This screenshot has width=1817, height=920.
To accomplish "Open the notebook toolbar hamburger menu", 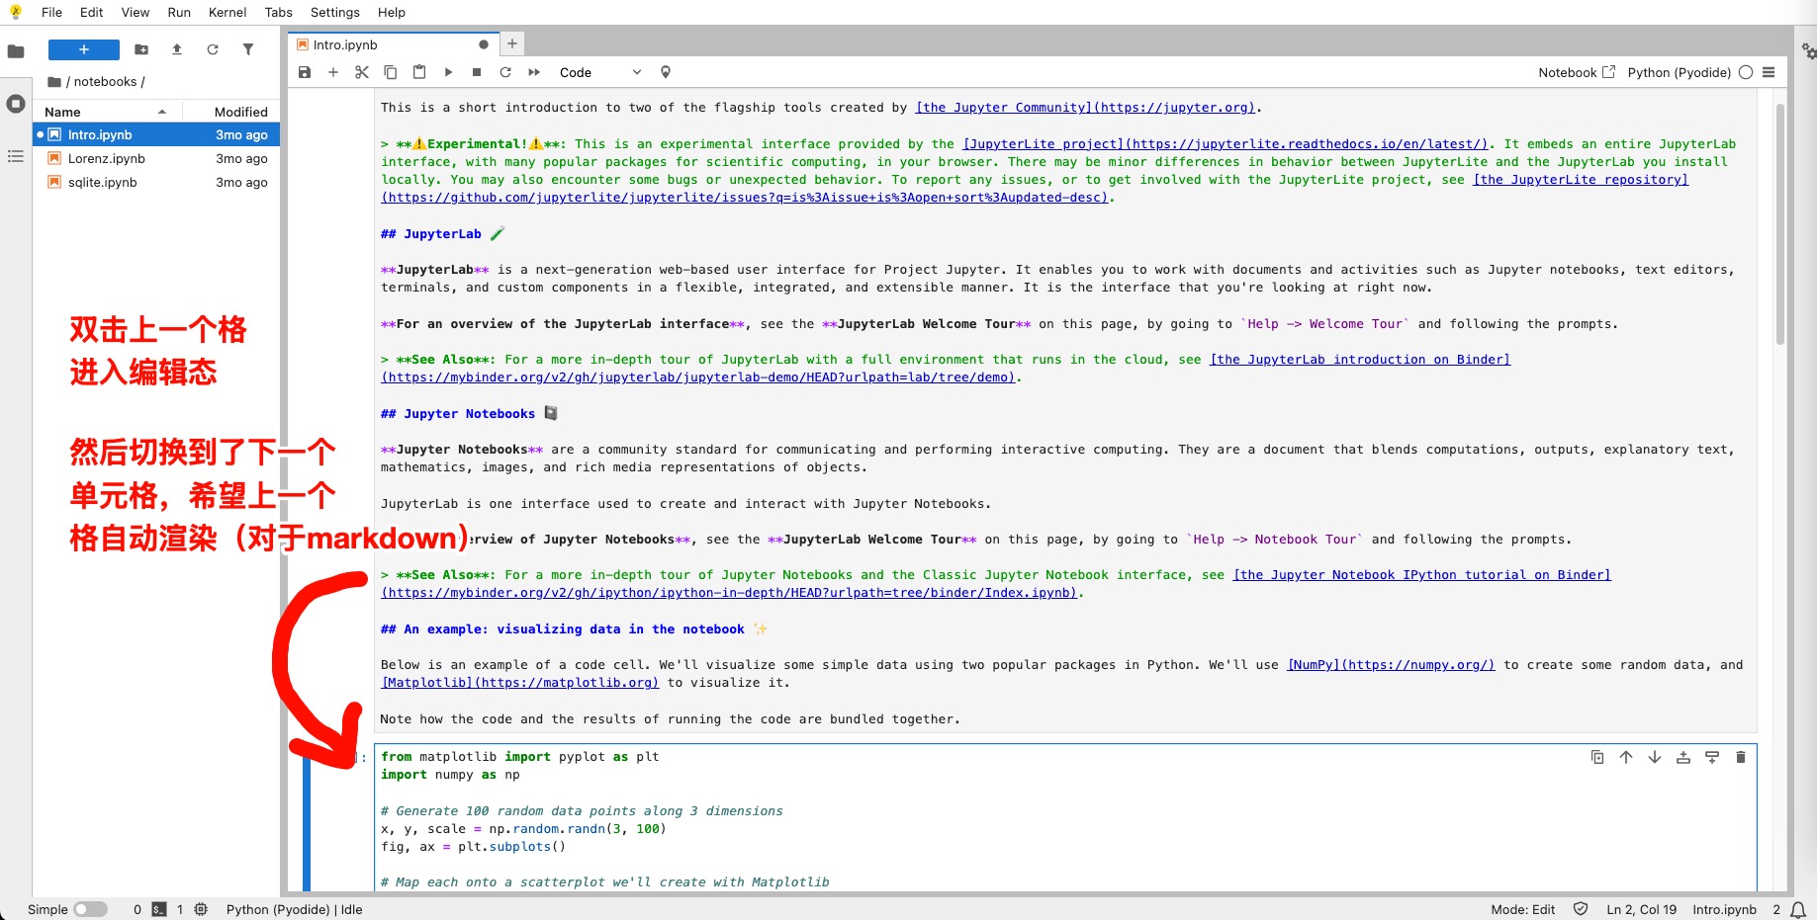I will click(x=1769, y=72).
